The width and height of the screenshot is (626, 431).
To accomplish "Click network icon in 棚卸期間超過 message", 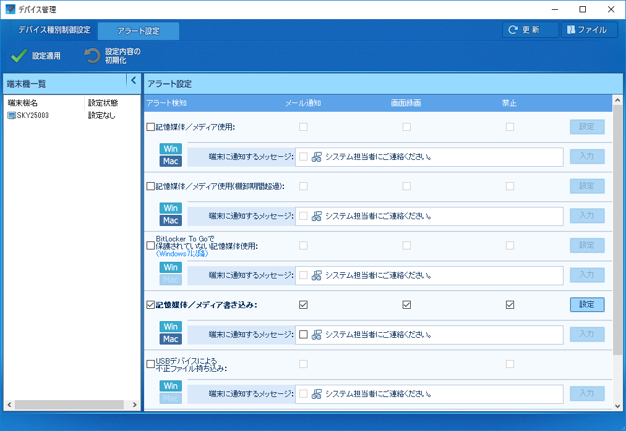I will 317,216.
